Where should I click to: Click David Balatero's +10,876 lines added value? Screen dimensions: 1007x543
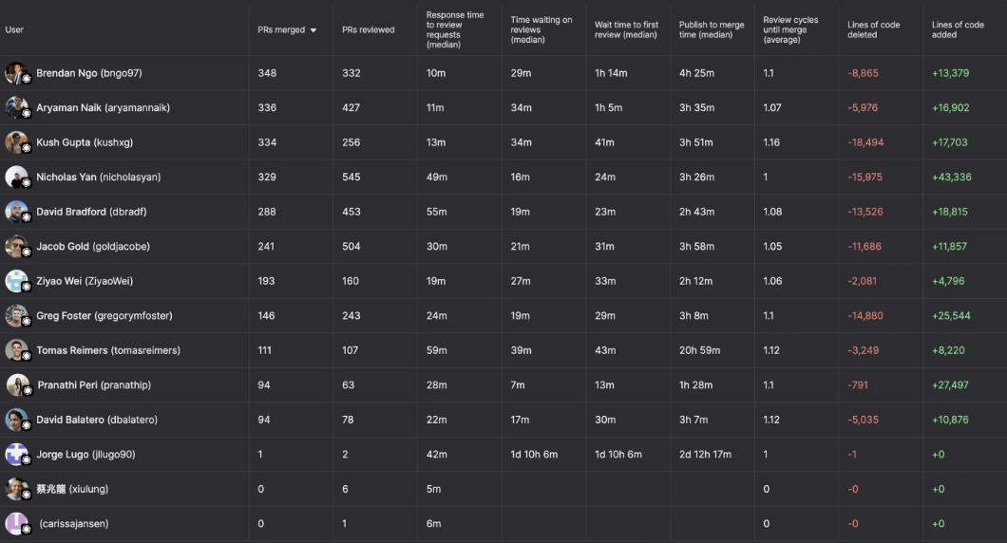(x=950, y=420)
